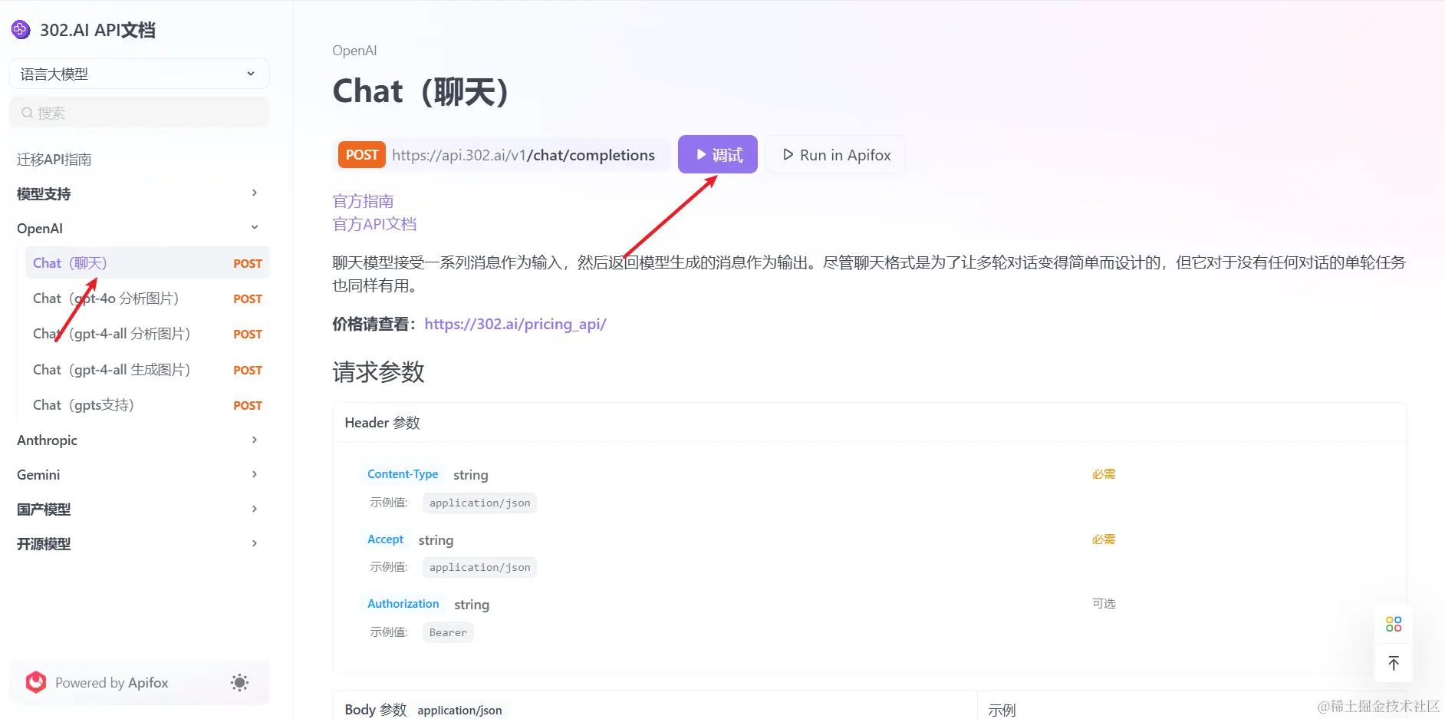Click the Body 参数 label

coord(376,710)
